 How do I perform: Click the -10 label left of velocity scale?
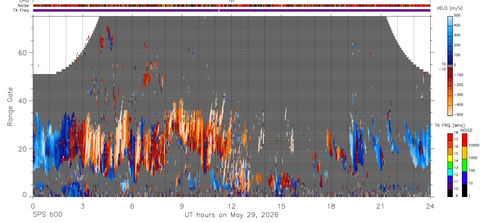pyautogui.click(x=442, y=69)
